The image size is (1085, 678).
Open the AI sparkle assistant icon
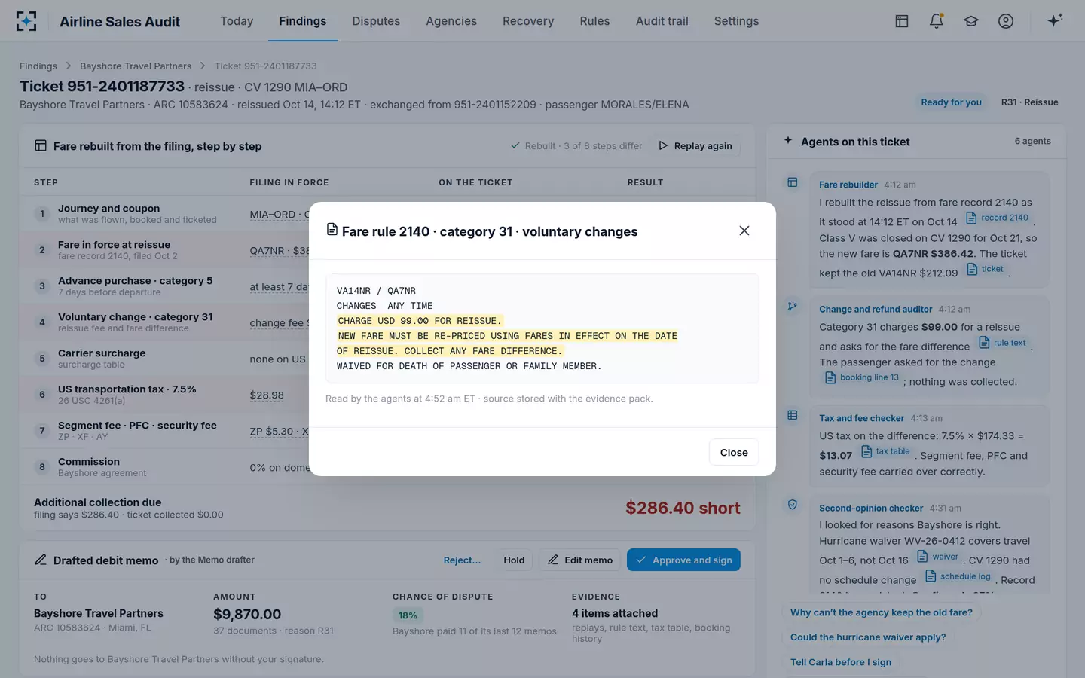pyautogui.click(x=1055, y=20)
